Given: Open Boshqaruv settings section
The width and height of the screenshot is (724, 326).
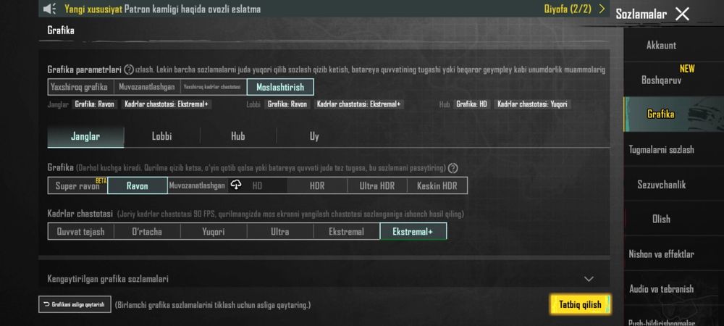Looking at the screenshot, I should (673, 80).
